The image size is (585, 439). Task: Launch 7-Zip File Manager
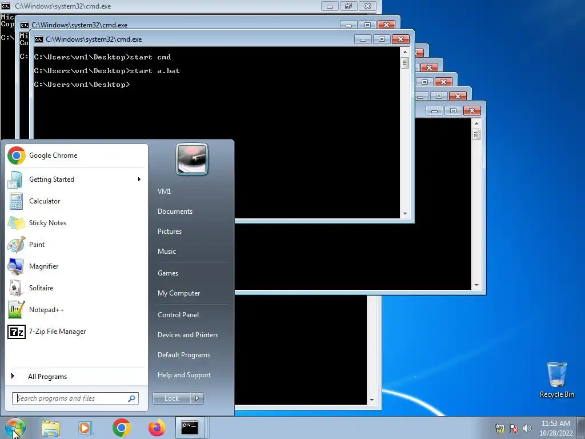click(x=77, y=332)
